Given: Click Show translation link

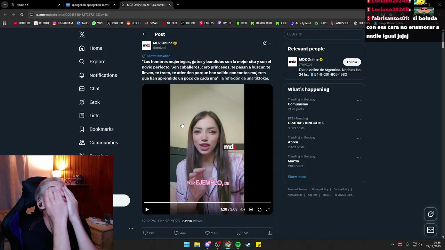Looking at the screenshot, I should 159,56.
